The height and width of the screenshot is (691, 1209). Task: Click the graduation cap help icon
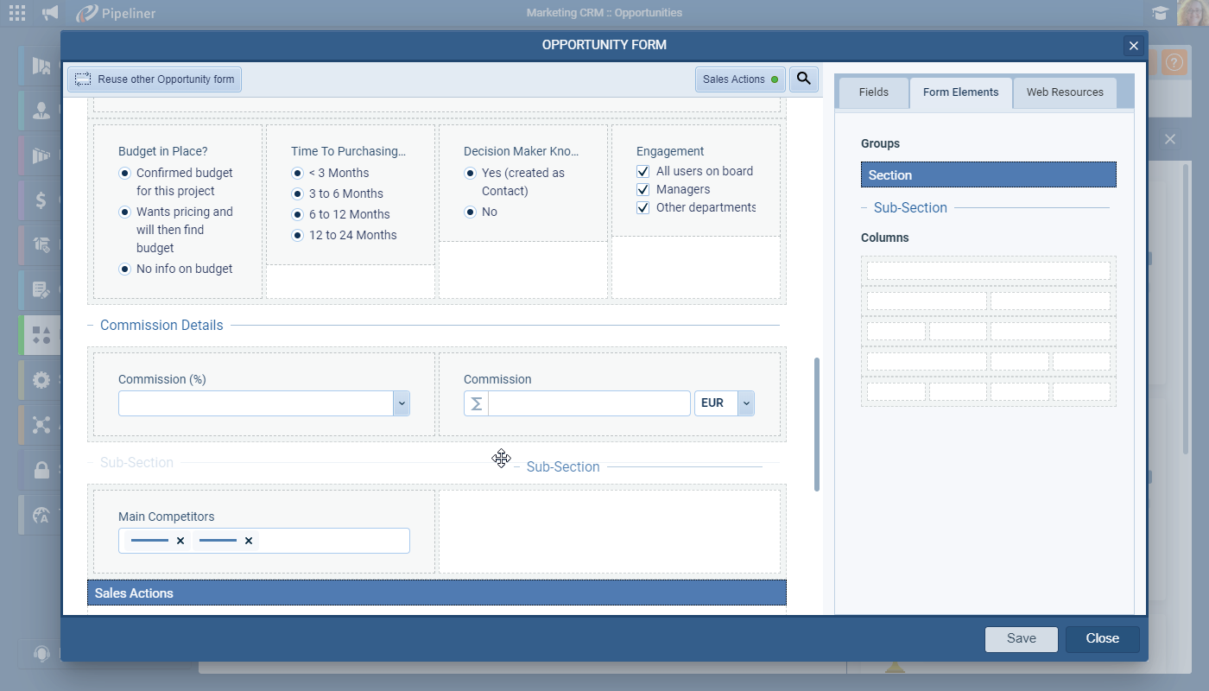(1159, 13)
